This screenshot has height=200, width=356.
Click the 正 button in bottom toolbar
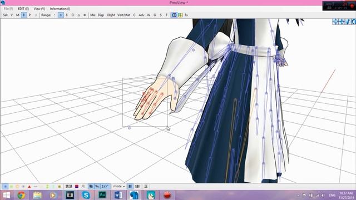(x=146, y=187)
